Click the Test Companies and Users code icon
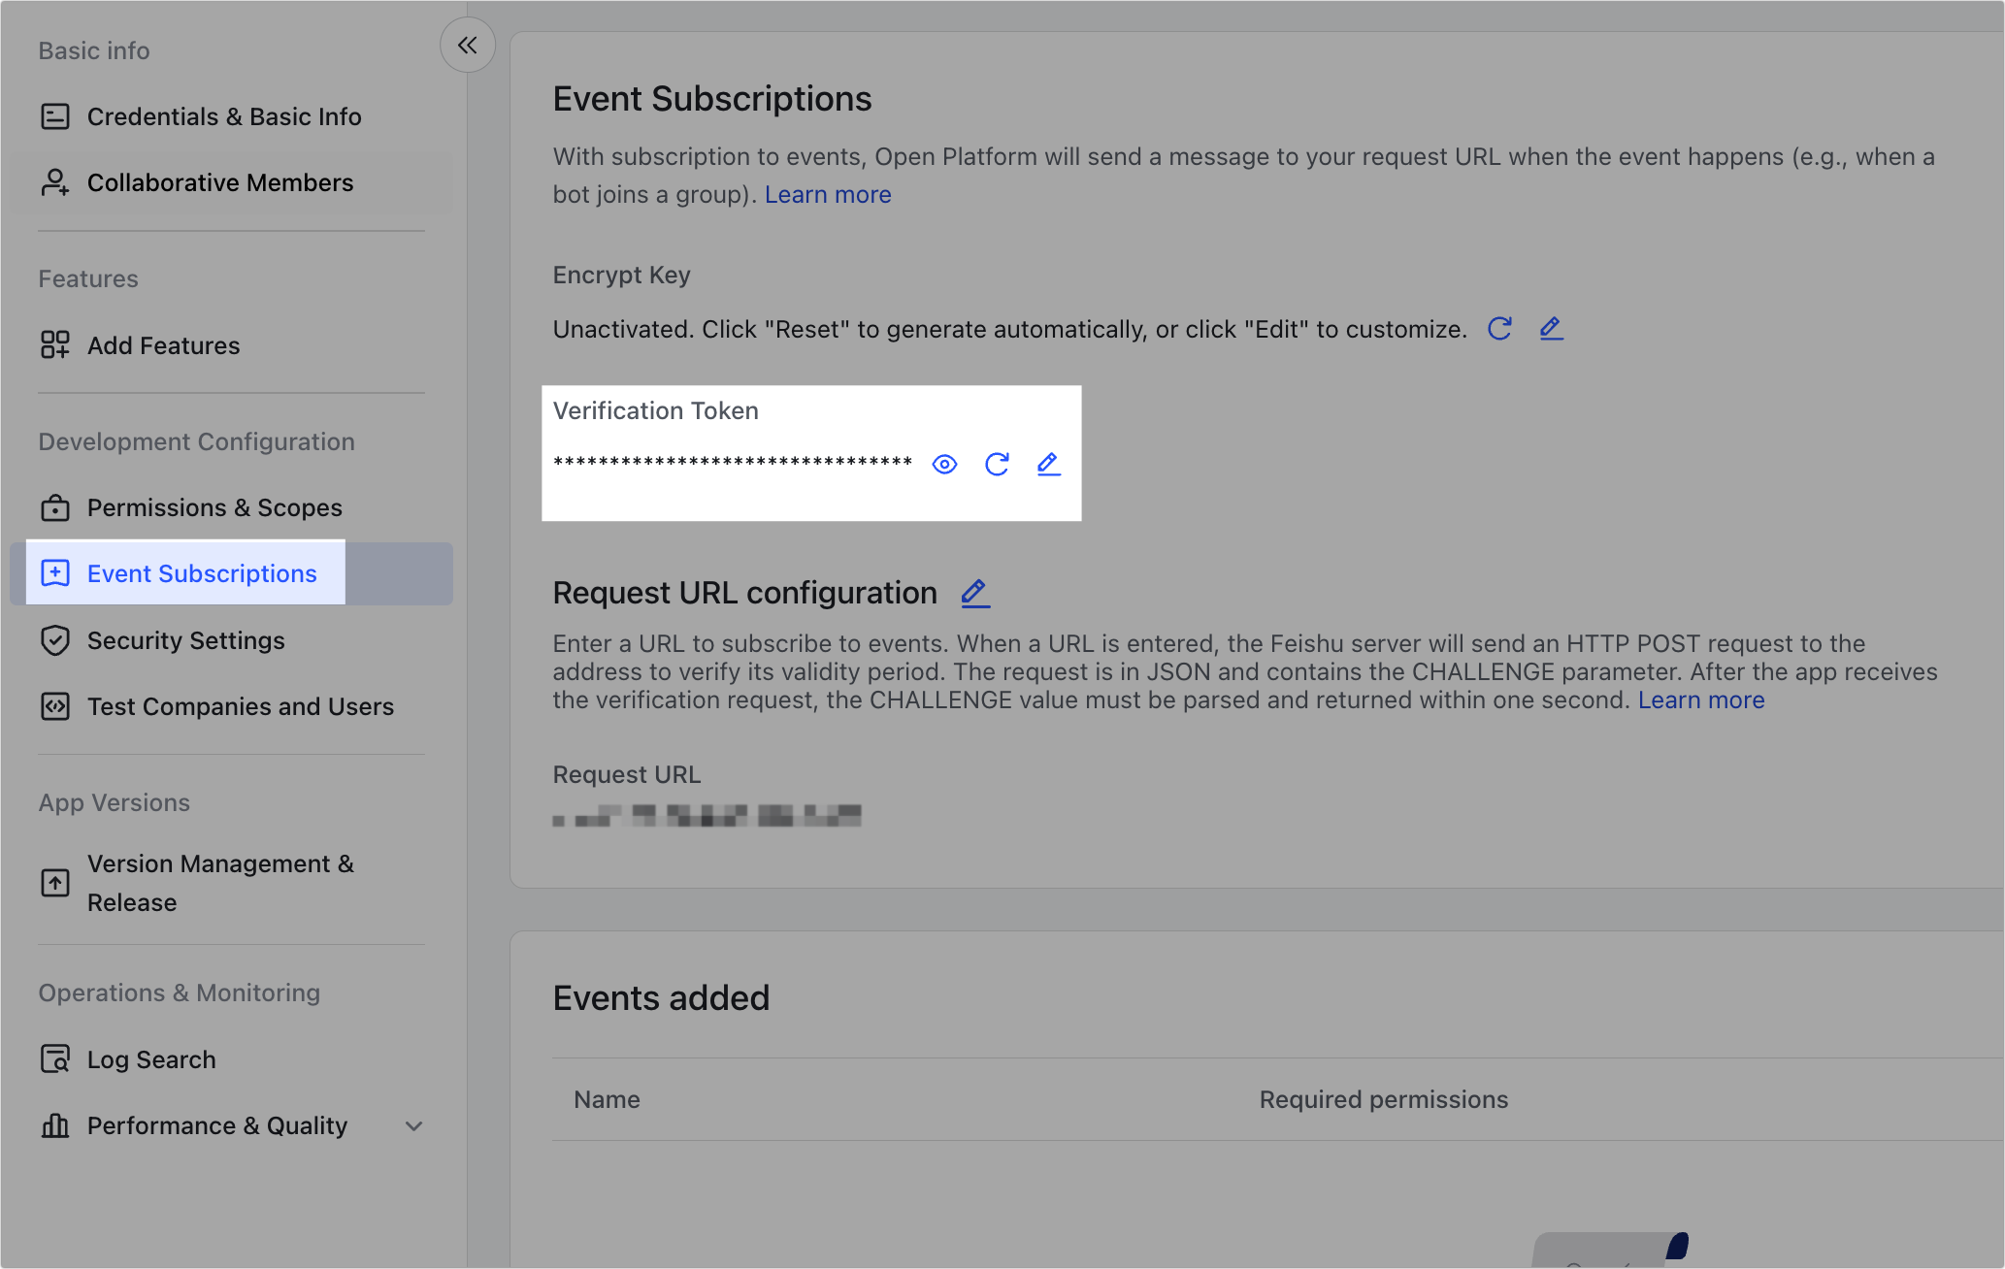The width and height of the screenshot is (2005, 1269). pyautogui.click(x=55, y=705)
